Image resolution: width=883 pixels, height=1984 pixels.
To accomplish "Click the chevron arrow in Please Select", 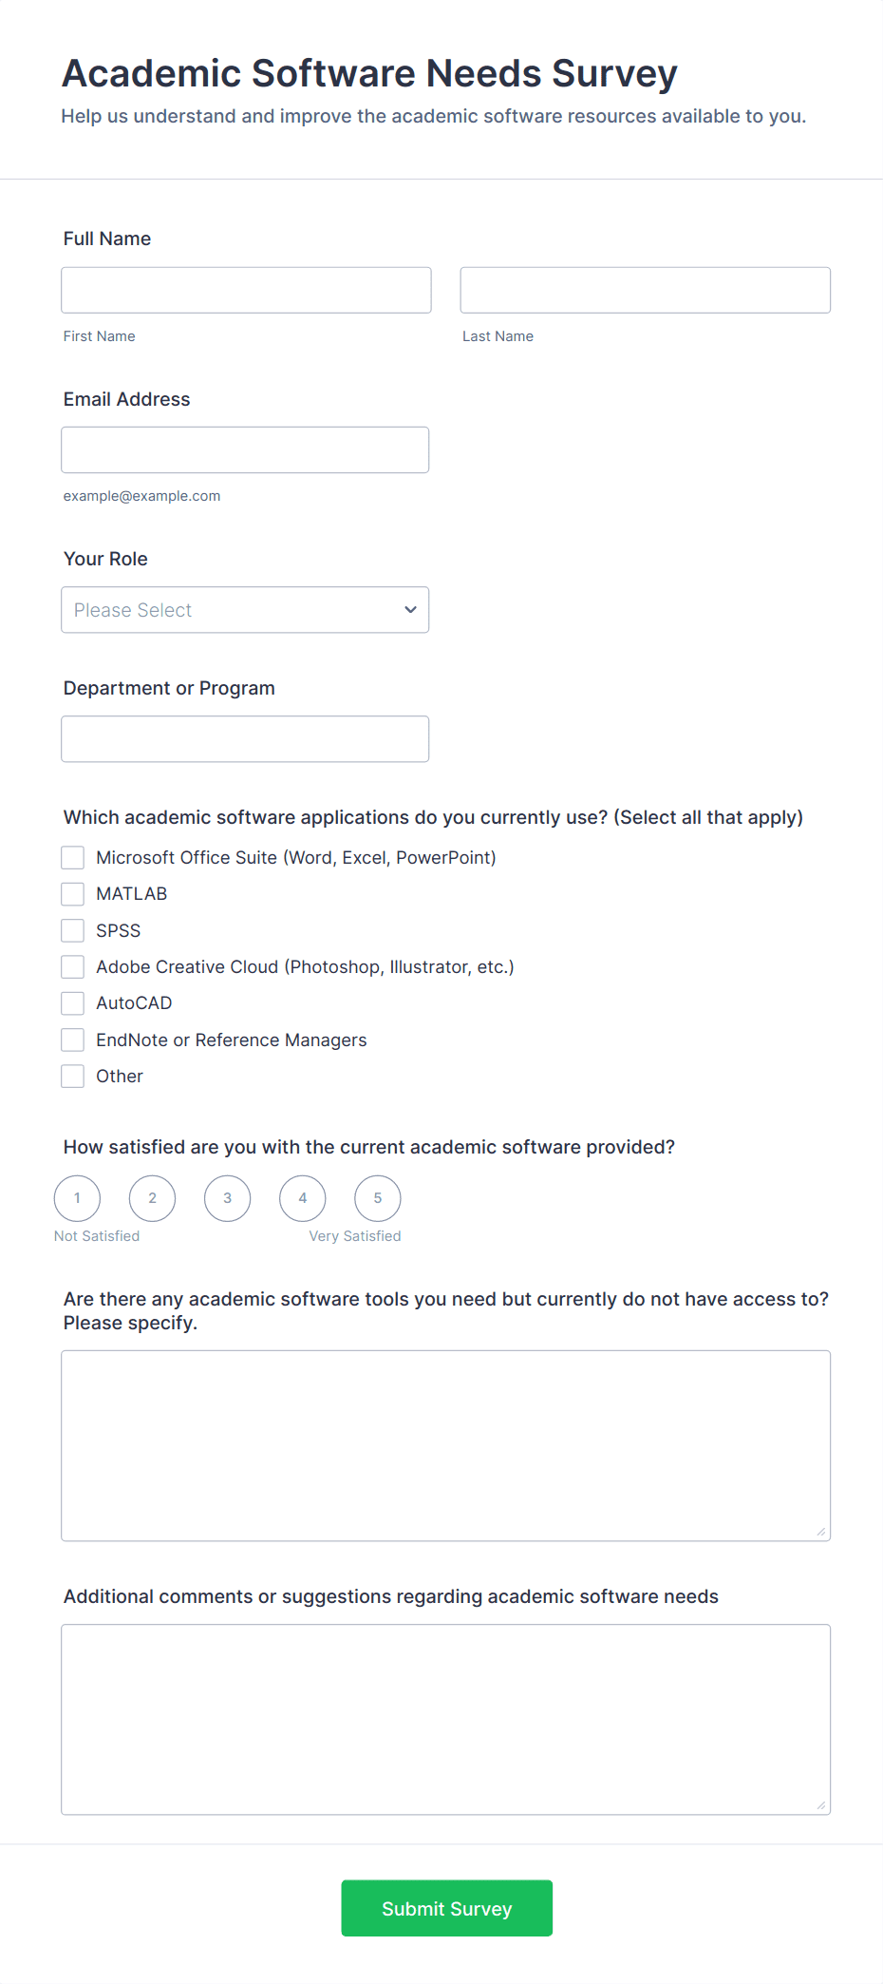I will coord(410,610).
